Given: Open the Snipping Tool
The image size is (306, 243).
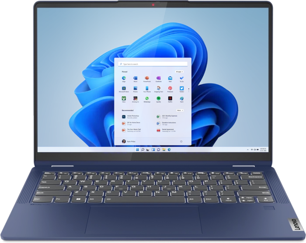Looking at the screenshot, I should click(158, 88).
